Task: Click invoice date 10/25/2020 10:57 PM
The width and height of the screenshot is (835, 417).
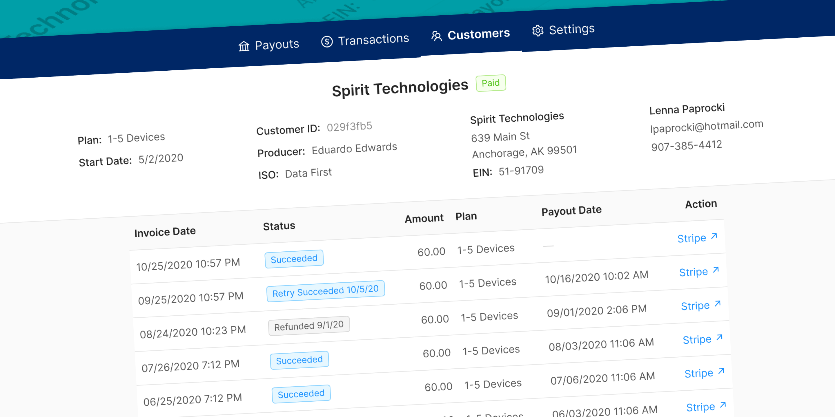Action: pos(188,264)
